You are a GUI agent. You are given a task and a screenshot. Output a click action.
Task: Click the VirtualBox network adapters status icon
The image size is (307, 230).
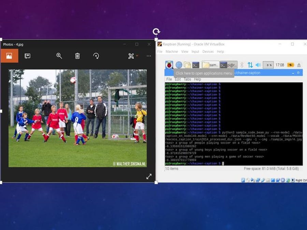(x=258, y=180)
